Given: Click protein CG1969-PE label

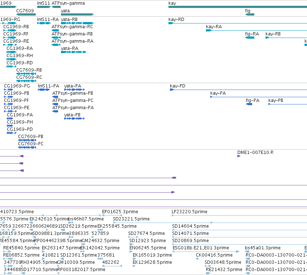Looking at the screenshot, I should [17, 108].
